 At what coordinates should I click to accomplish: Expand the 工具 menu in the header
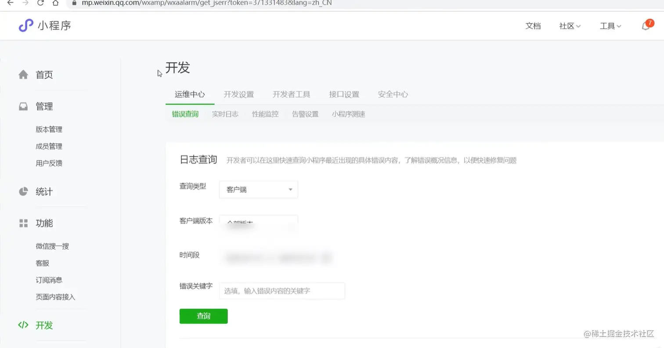click(610, 26)
